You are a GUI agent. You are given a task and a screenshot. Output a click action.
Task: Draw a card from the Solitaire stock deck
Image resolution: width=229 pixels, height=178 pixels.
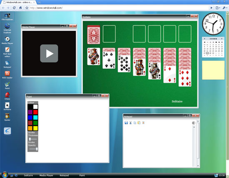94,35
